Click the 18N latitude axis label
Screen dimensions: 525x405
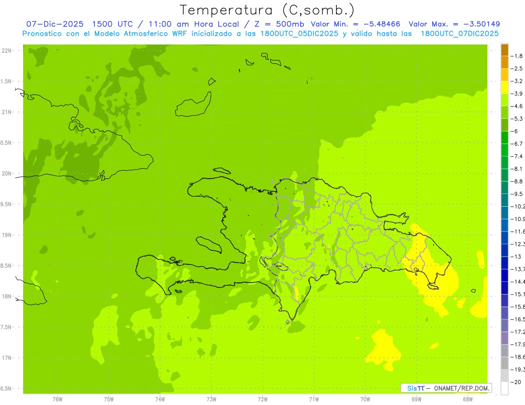pyautogui.click(x=6, y=296)
